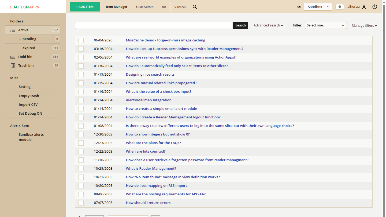
Task: Click the black Search button
Action: click(240, 25)
